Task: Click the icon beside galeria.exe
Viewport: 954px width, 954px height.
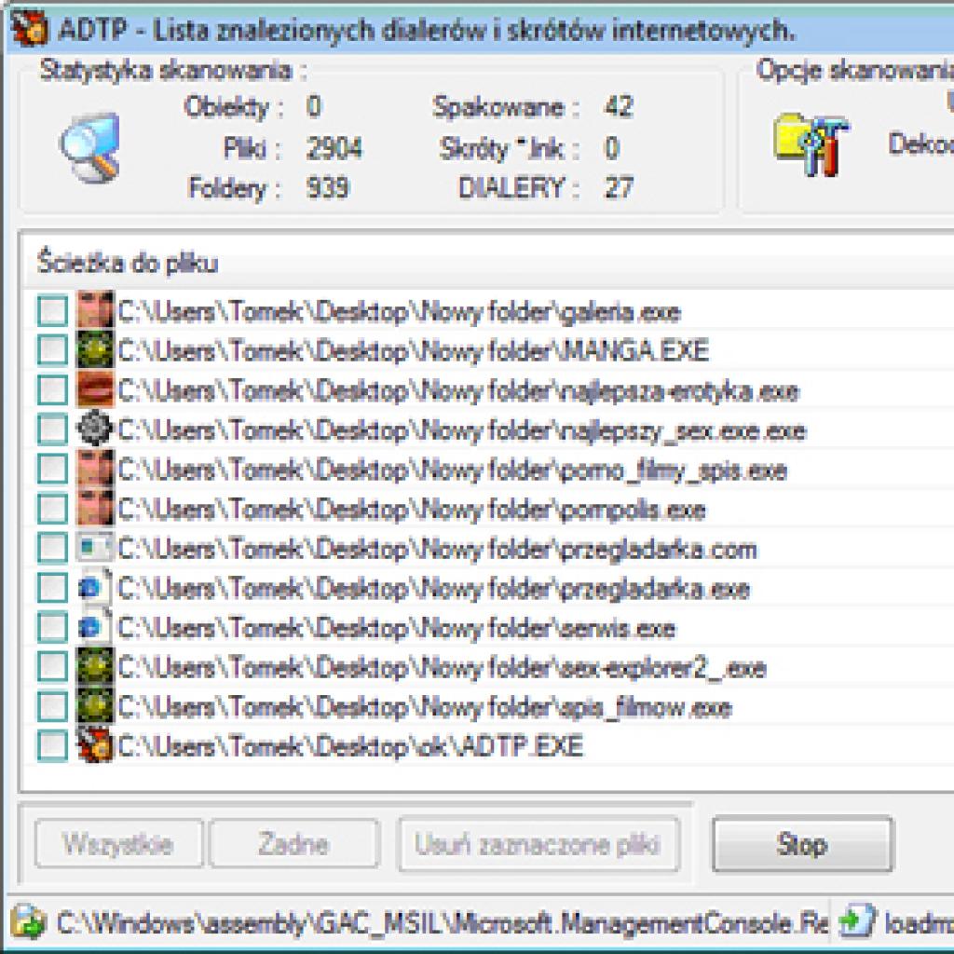Action: tap(95, 309)
